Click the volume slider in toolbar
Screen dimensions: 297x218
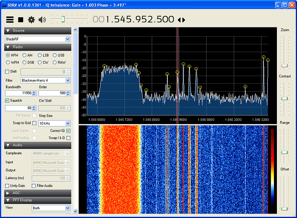click(x=63, y=19)
